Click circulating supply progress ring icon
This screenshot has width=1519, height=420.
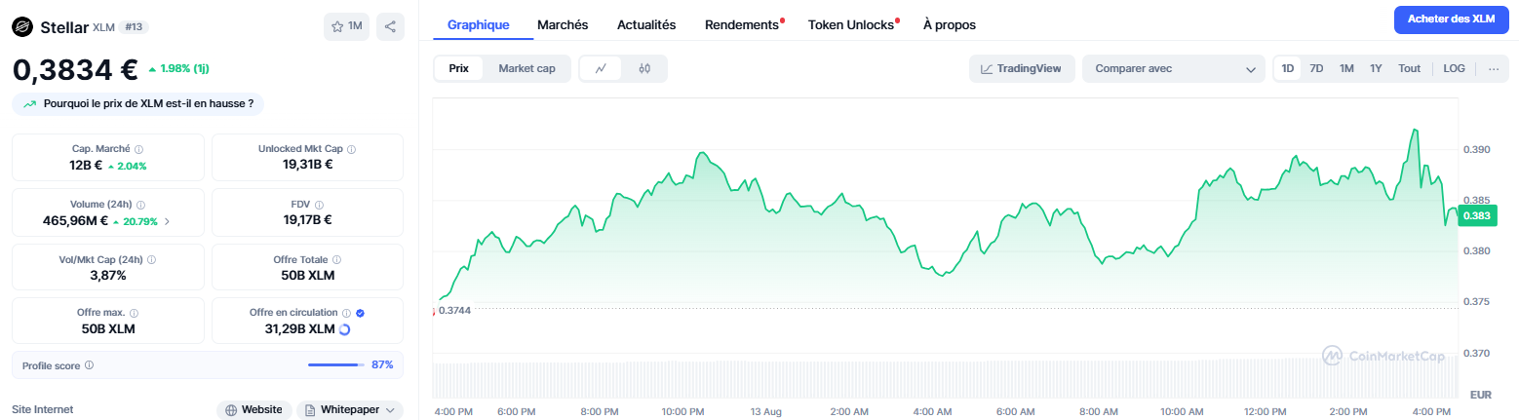click(x=344, y=329)
